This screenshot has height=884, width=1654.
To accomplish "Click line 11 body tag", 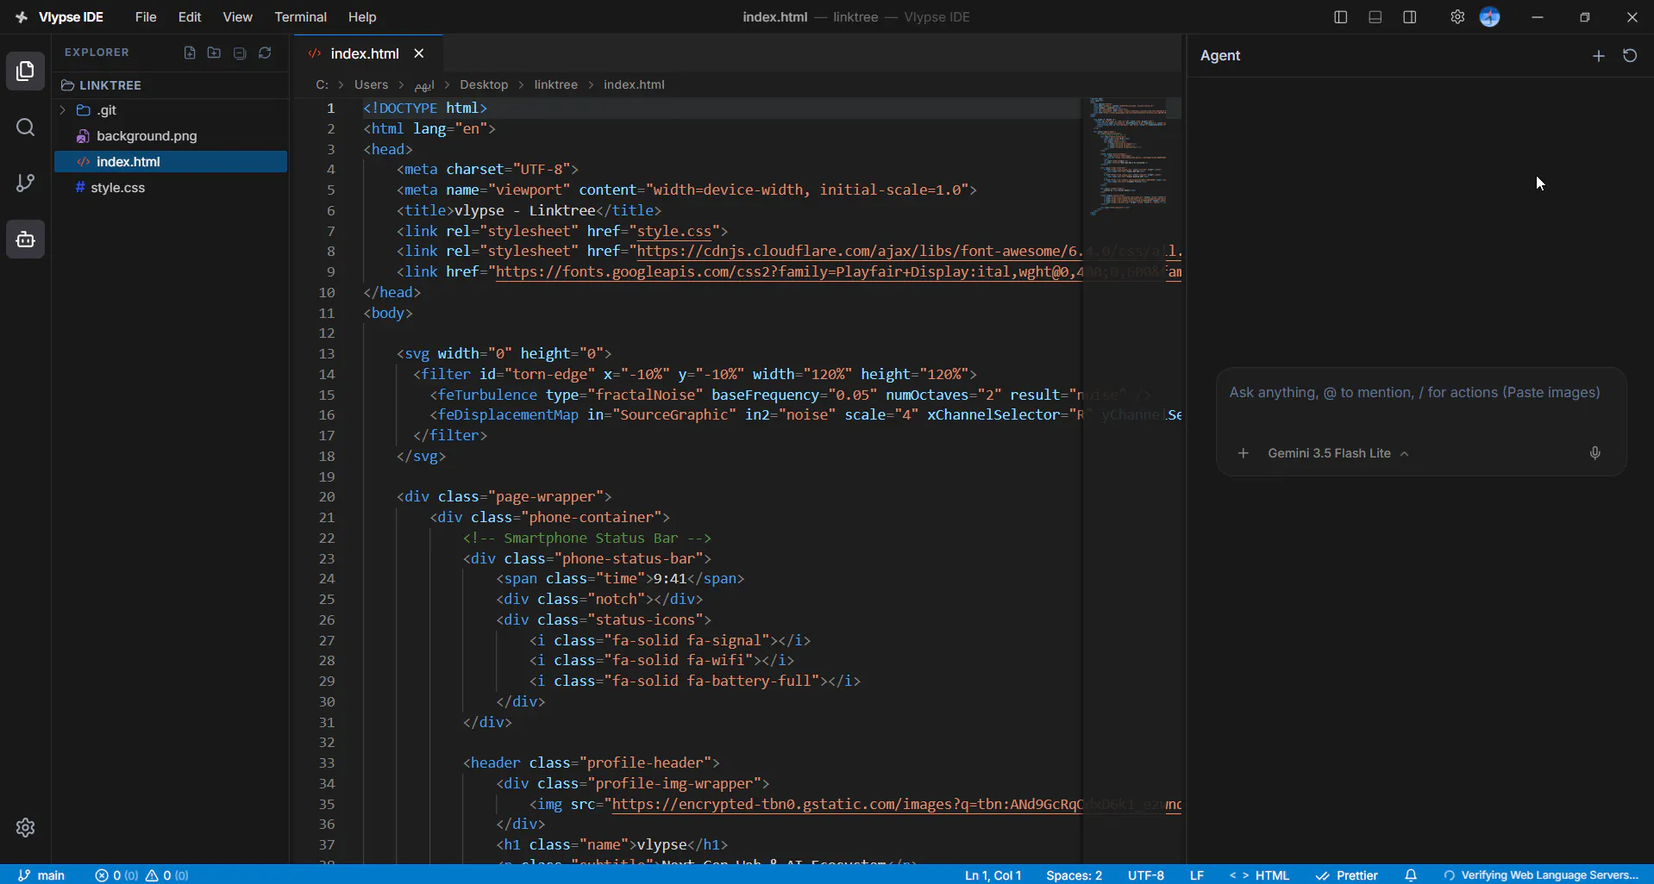I will click(388, 313).
